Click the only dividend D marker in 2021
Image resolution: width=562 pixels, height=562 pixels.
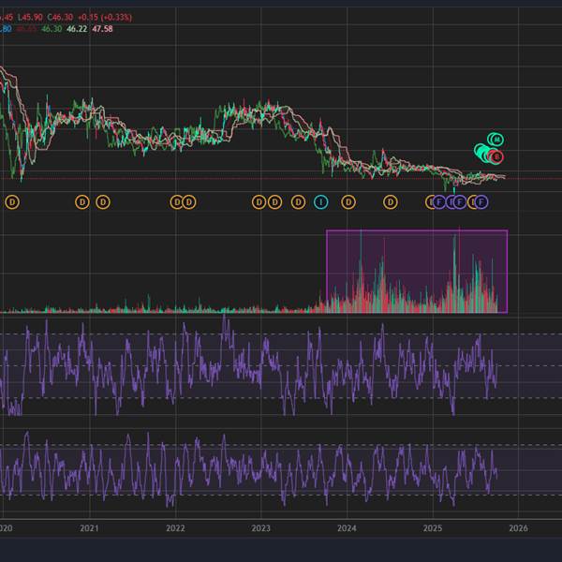tap(103, 202)
